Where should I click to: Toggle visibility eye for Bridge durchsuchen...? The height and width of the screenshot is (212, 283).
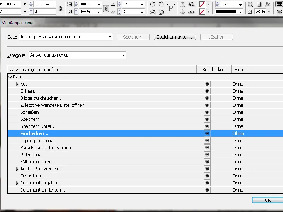207,98
